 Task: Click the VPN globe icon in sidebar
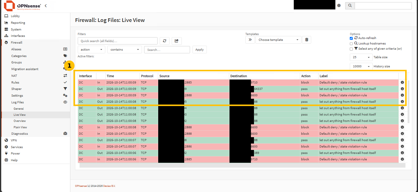6,140
